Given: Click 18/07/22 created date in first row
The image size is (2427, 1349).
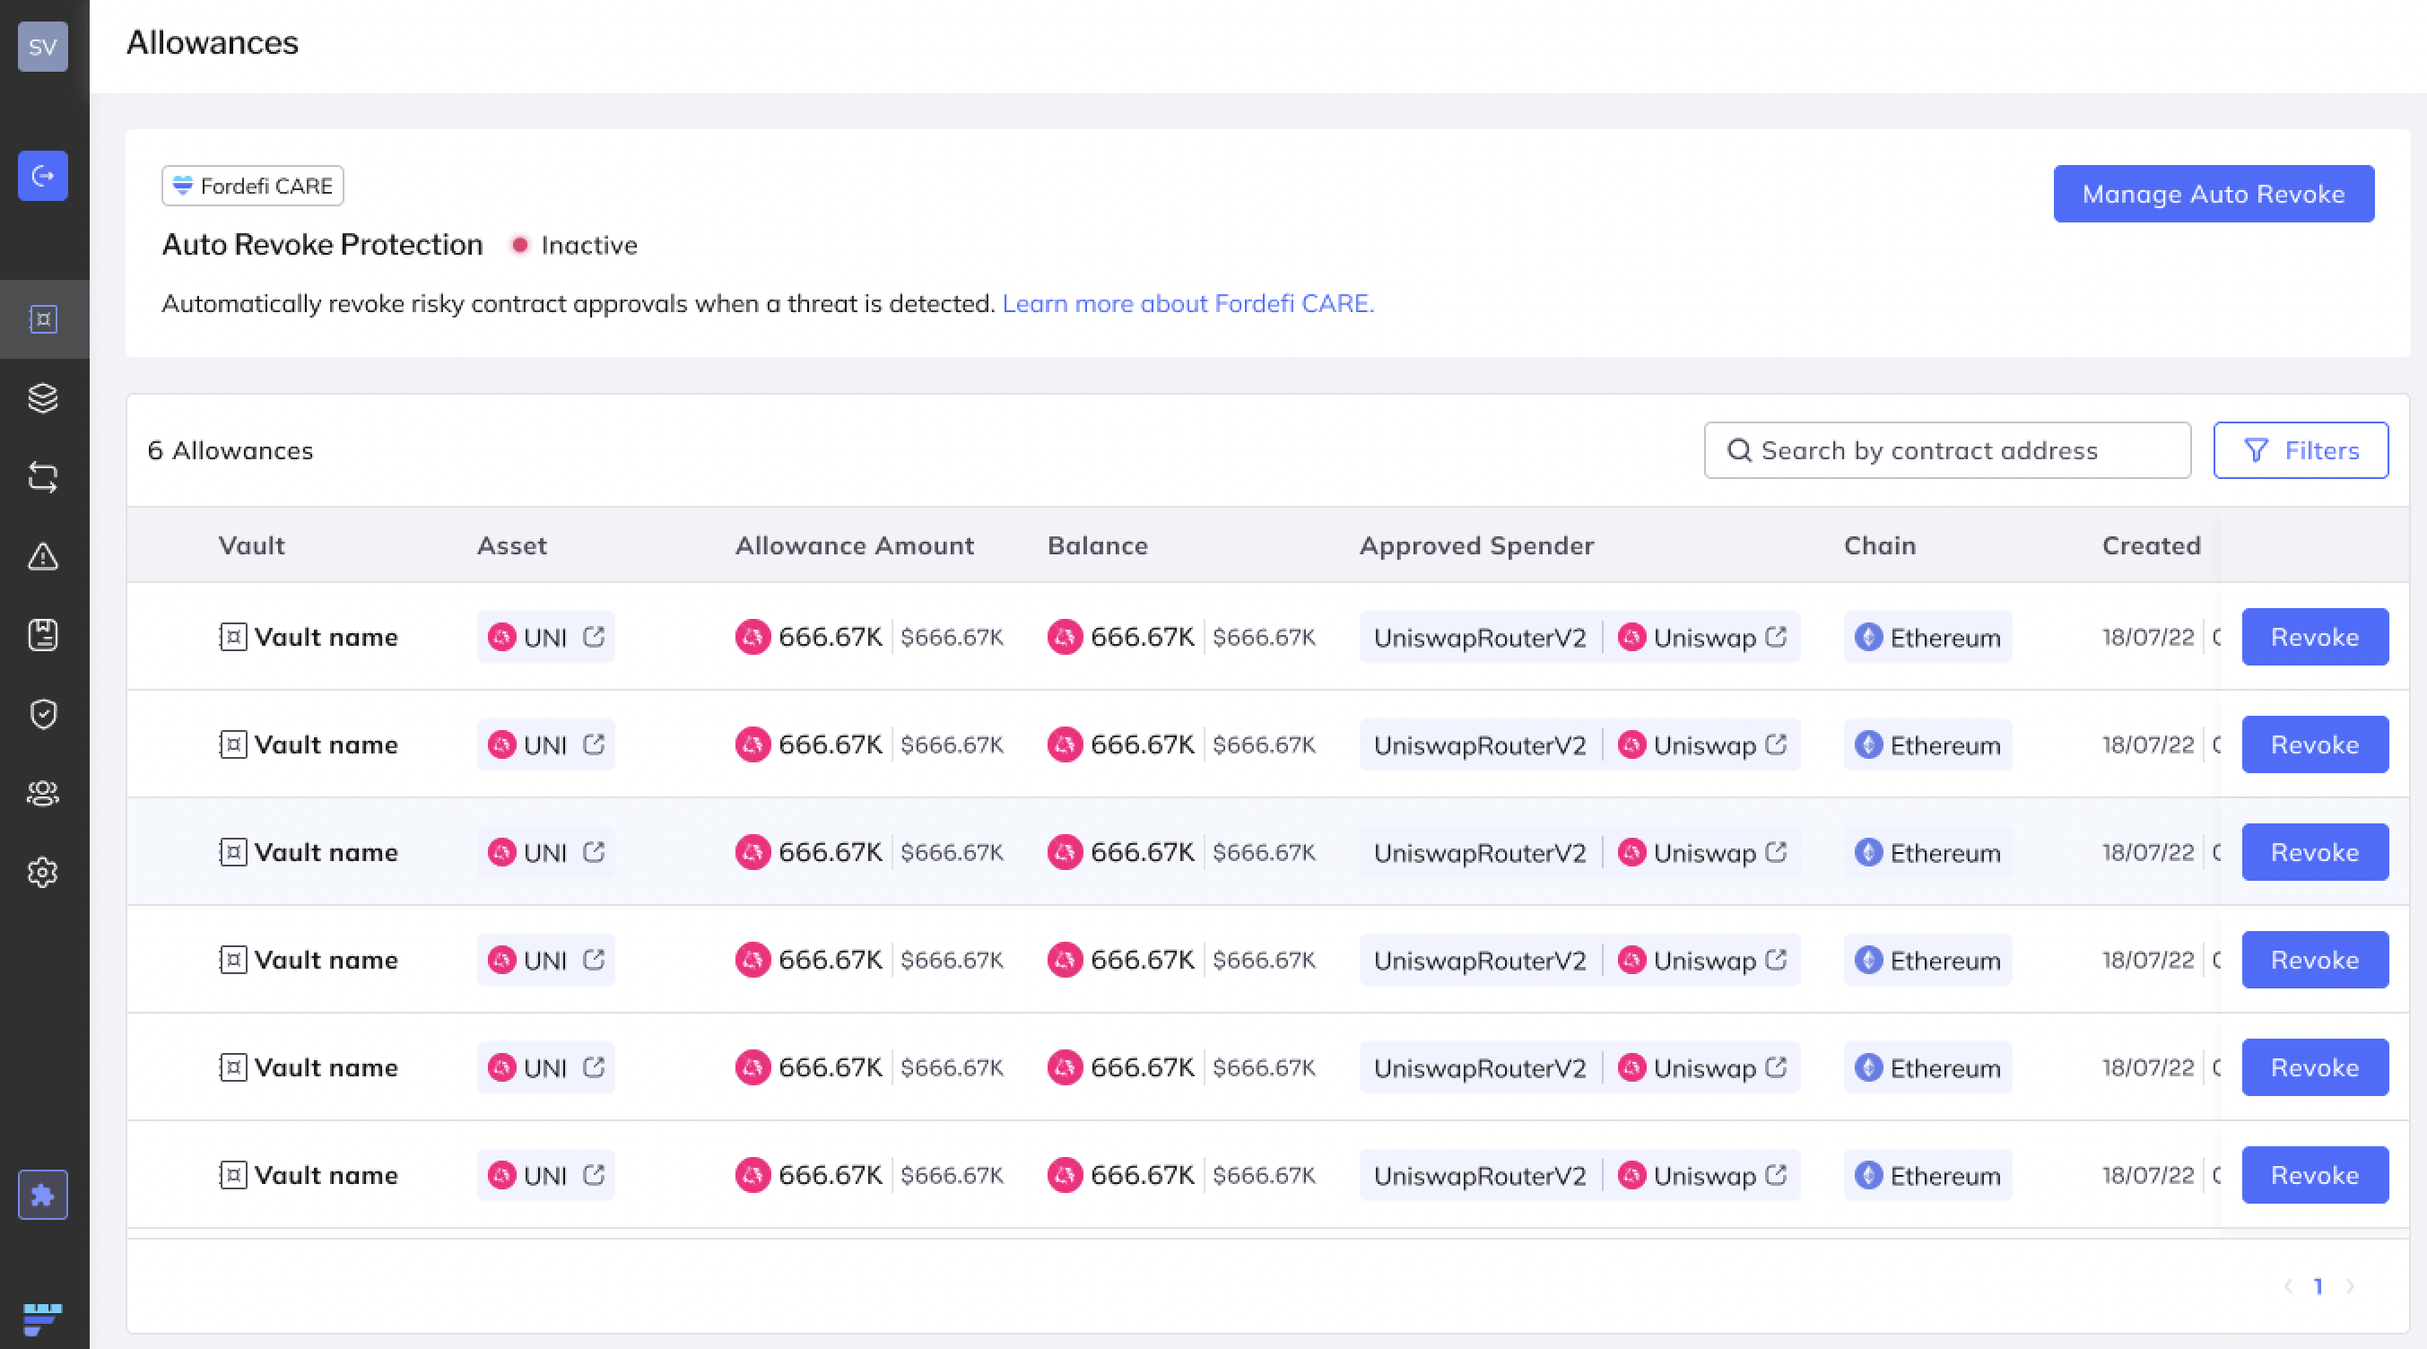Looking at the screenshot, I should pos(2148,637).
